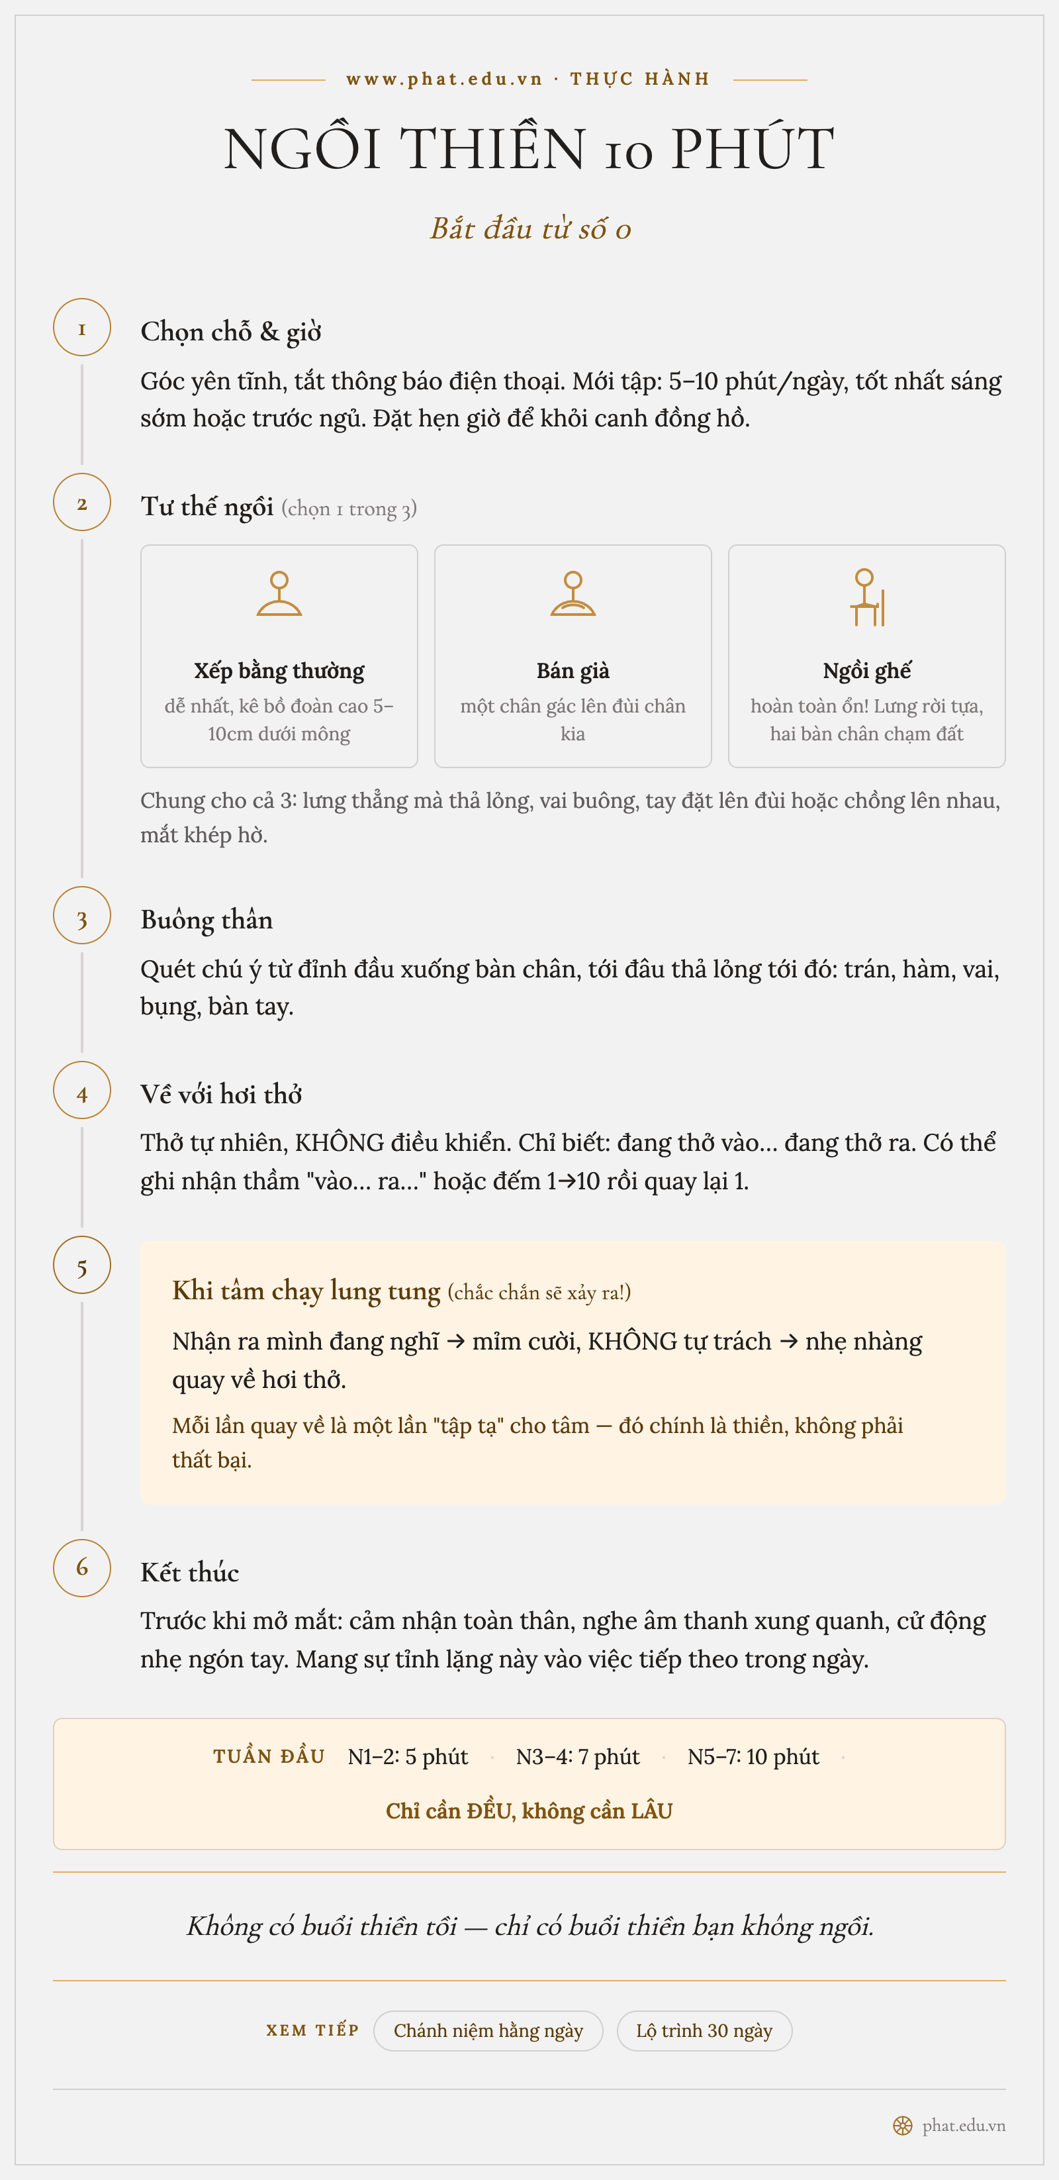Click the step 4 circle marker

82,1090
